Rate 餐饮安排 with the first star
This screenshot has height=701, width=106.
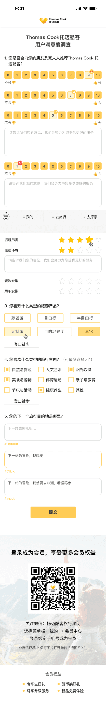click(x=62, y=281)
